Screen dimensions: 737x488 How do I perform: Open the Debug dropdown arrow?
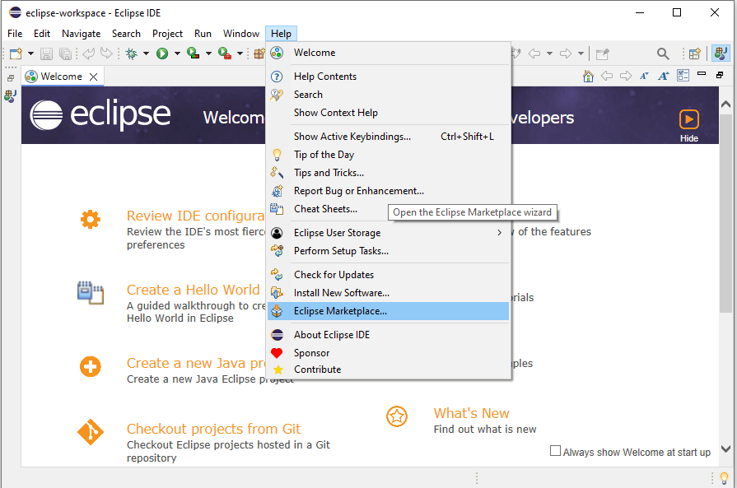(x=147, y=53)
